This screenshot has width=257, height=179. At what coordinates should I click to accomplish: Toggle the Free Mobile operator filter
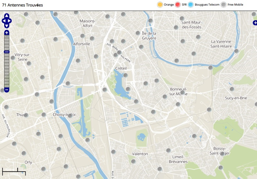coord(224,5)
